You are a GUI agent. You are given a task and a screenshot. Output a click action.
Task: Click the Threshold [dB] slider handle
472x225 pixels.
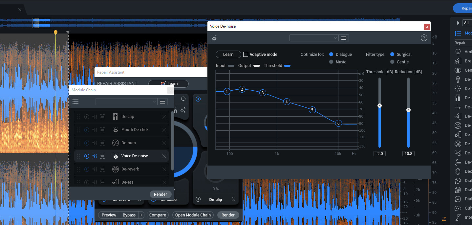pyautogui.click(x=379, y=105)
